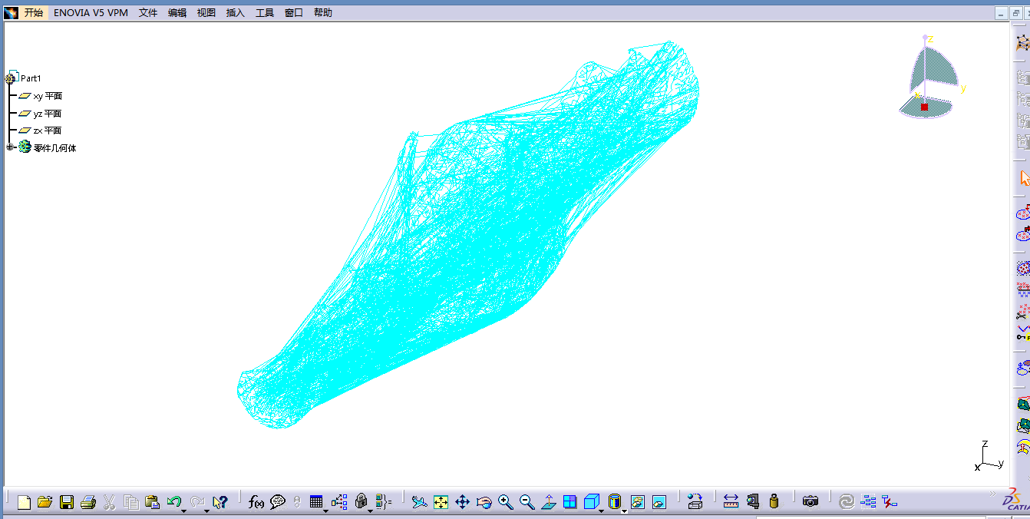Open the 工具 menu
Screen dimensions: 1030x519
(265, 13)
